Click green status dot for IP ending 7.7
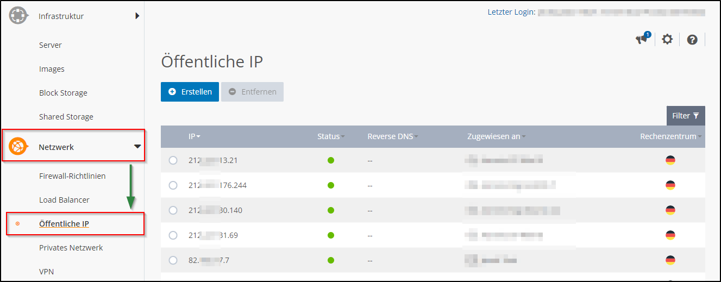The image size is (721, 282). point(331,260)
